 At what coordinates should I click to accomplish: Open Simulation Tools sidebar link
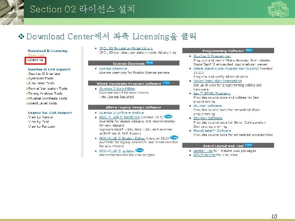click(x=41, y=83)
